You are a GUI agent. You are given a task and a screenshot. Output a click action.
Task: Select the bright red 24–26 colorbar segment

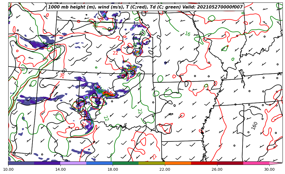(x=204, y=163)
